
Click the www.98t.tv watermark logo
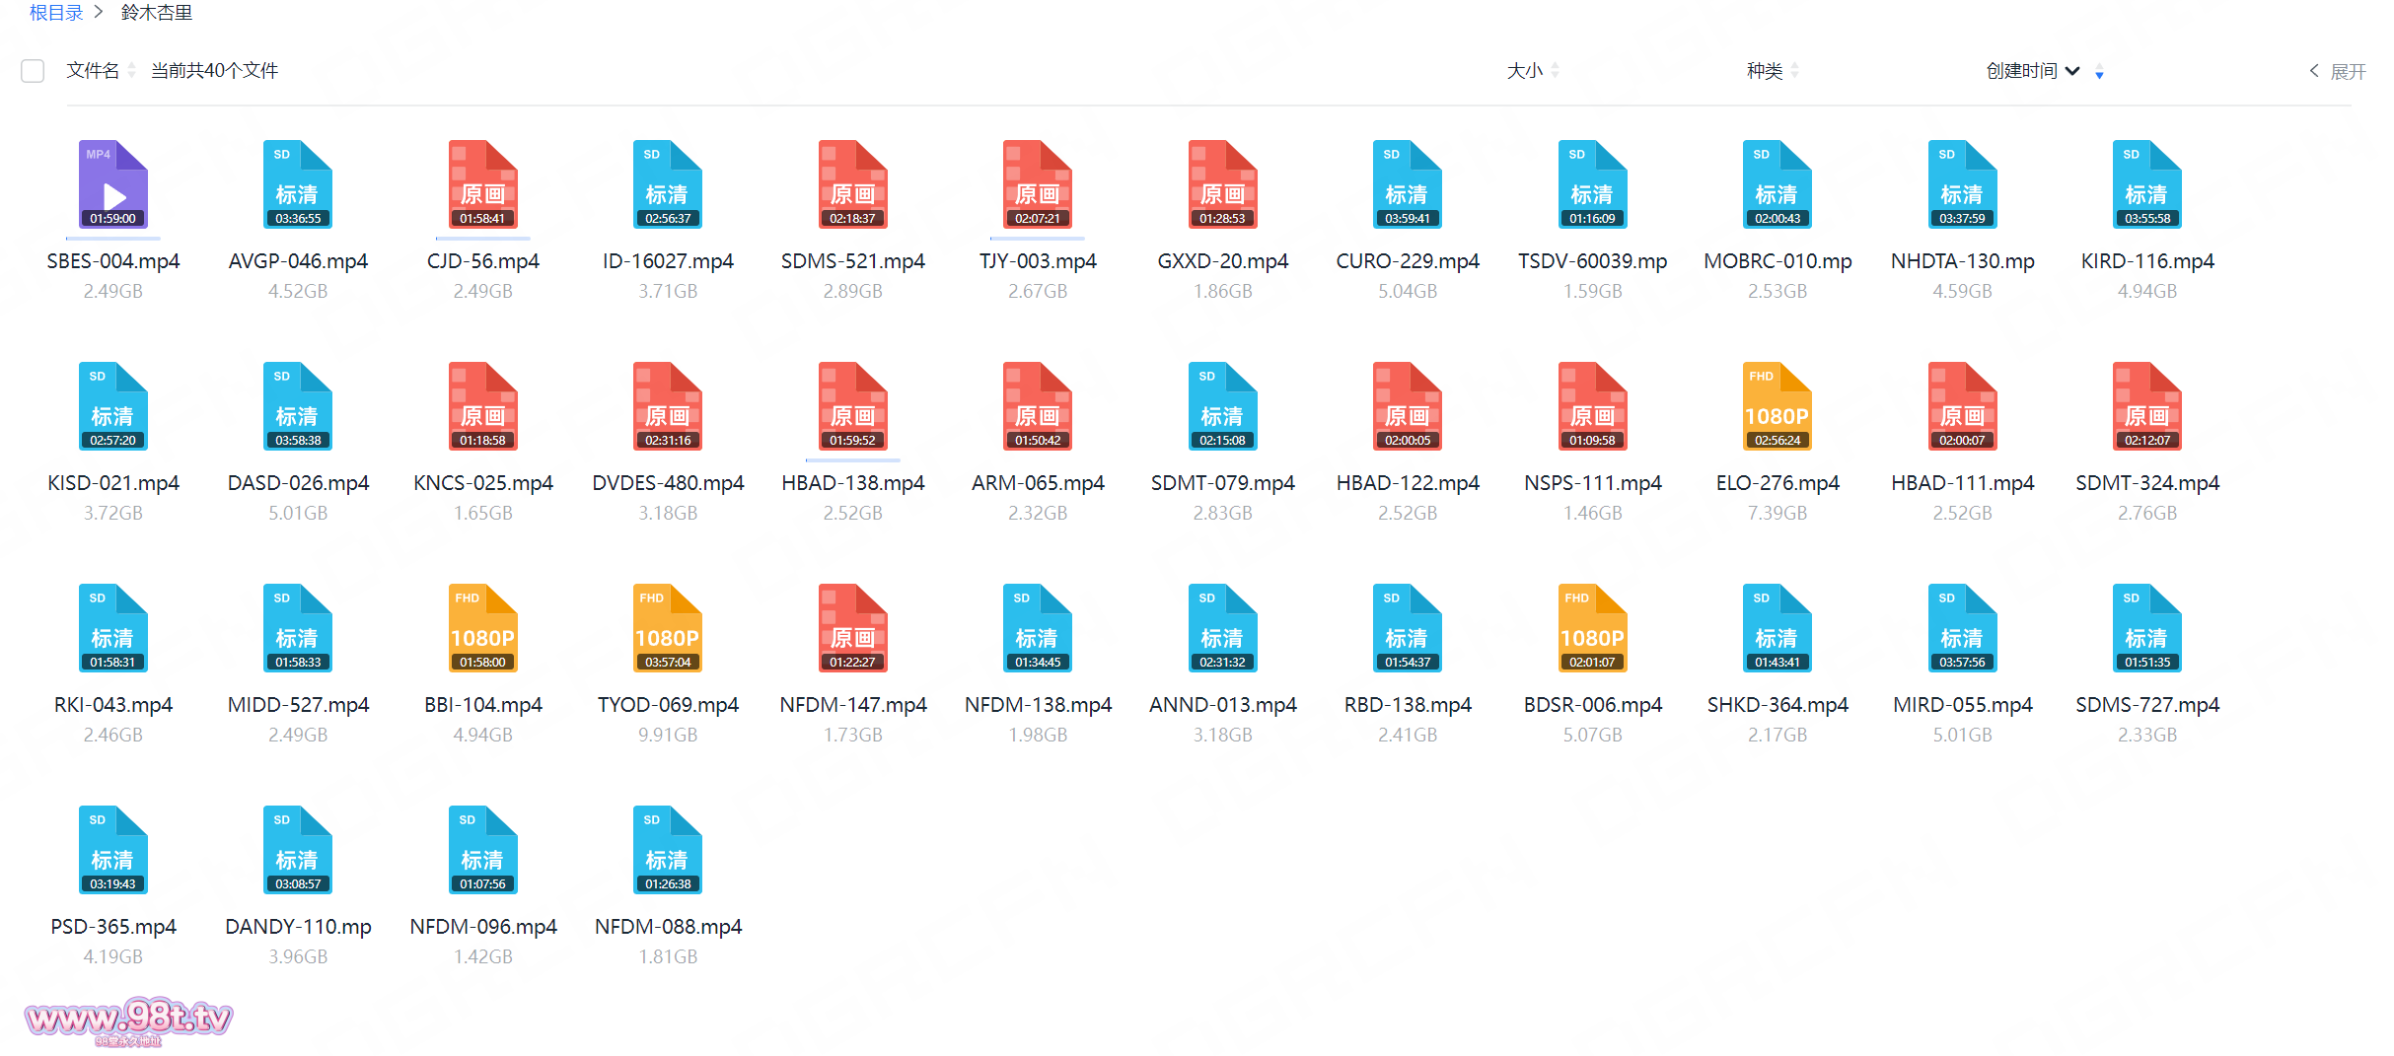(x=128, y=1019)
